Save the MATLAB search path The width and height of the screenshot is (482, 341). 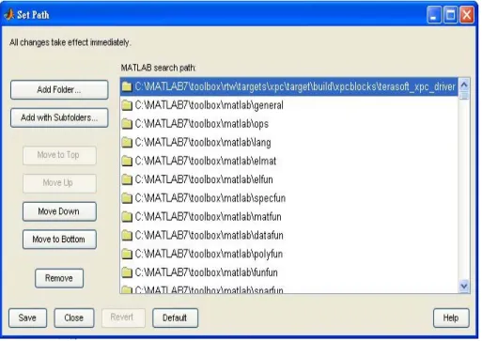pos(27,318)
